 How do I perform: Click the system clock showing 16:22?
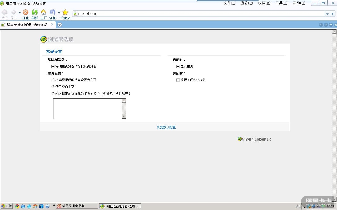[x=330, y=207]
